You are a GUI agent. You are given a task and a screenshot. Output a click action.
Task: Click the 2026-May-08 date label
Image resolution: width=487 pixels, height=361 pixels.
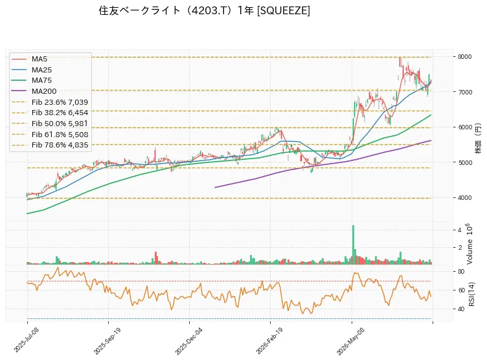click(350, 341)
